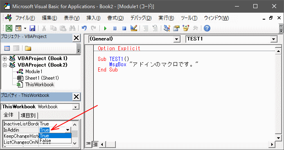Viewport: 284px width, 150px height.
Task: Click the View Microsoft Excel toolbar icon
Action: click(x=9, y=28)
